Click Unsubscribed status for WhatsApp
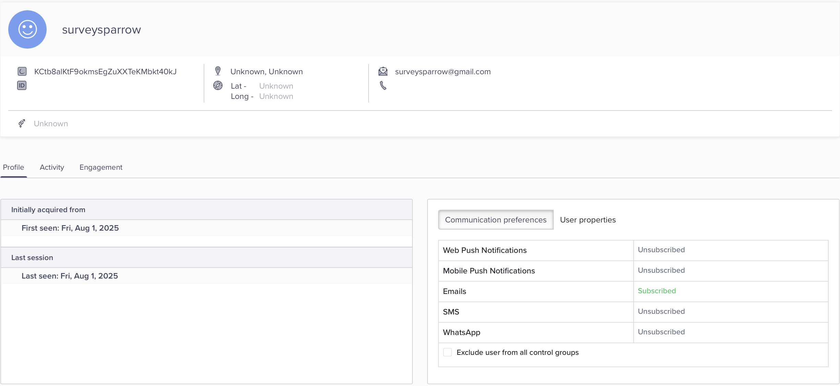840x386 pixels. click(x=661, y=332)
